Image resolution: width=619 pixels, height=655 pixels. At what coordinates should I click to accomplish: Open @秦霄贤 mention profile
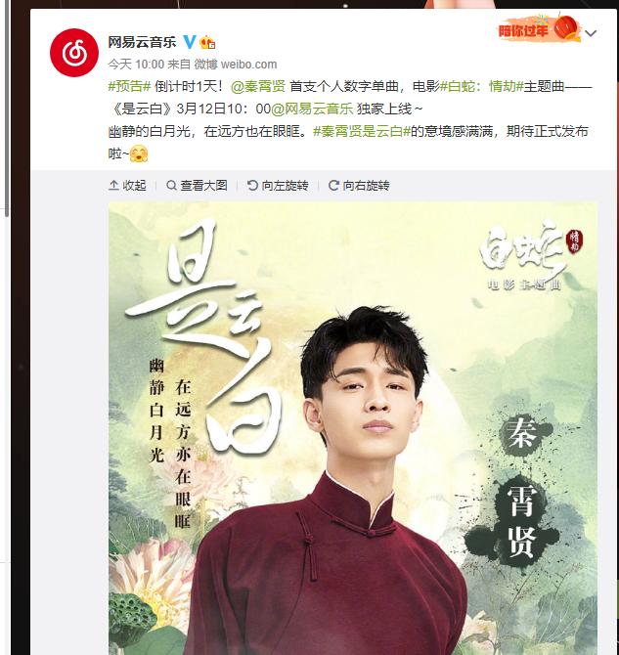[258, 86]
